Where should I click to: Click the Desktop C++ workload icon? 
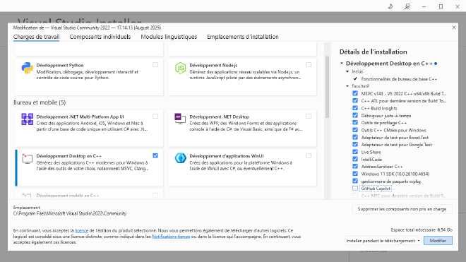(x=27, y=159)
